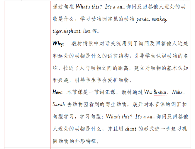
Task: Click the text '本节课是一节词汇课'
Action: (91, 92)
